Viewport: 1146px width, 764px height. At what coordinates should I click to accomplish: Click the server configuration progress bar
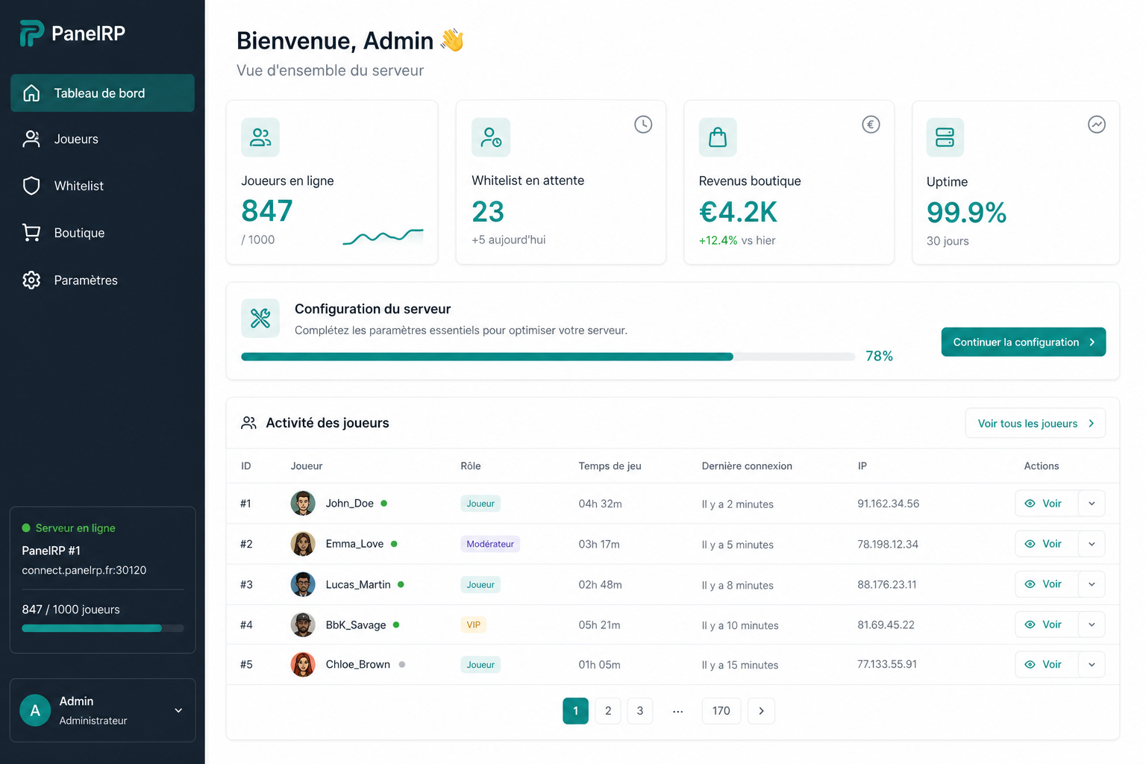548,357
